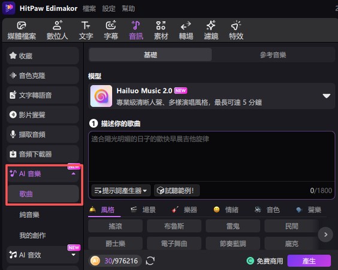
Task: Select the 樂器 instrument tab
Action: 185,210
